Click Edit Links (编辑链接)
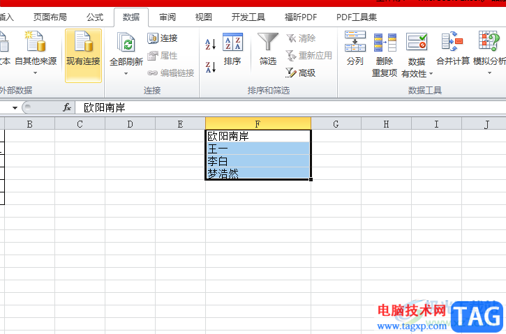This screenshot has height=334, width=506. tap(171, 73)
